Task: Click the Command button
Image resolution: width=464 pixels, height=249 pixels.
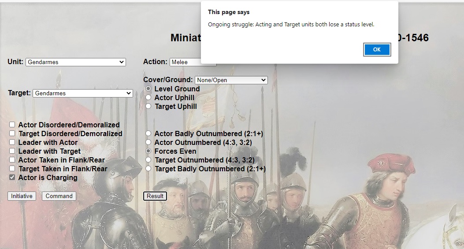Action: click(x=59, y=196)
